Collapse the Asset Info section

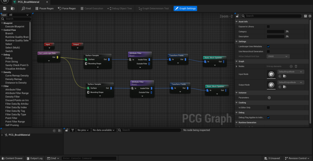236,22
